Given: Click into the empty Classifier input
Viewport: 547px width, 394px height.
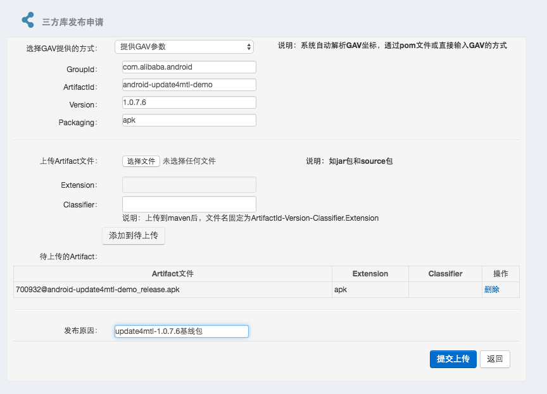Looking at the screenshot, I should (x=189, y=204).
